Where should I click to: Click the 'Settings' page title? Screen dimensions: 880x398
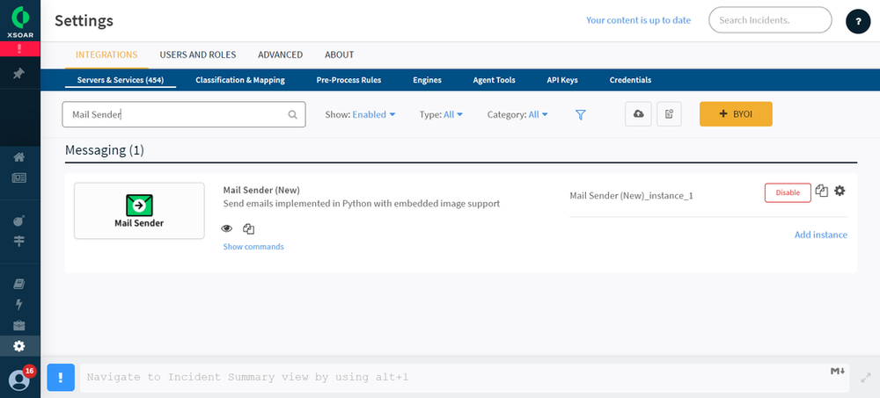(x=84, y=21)
